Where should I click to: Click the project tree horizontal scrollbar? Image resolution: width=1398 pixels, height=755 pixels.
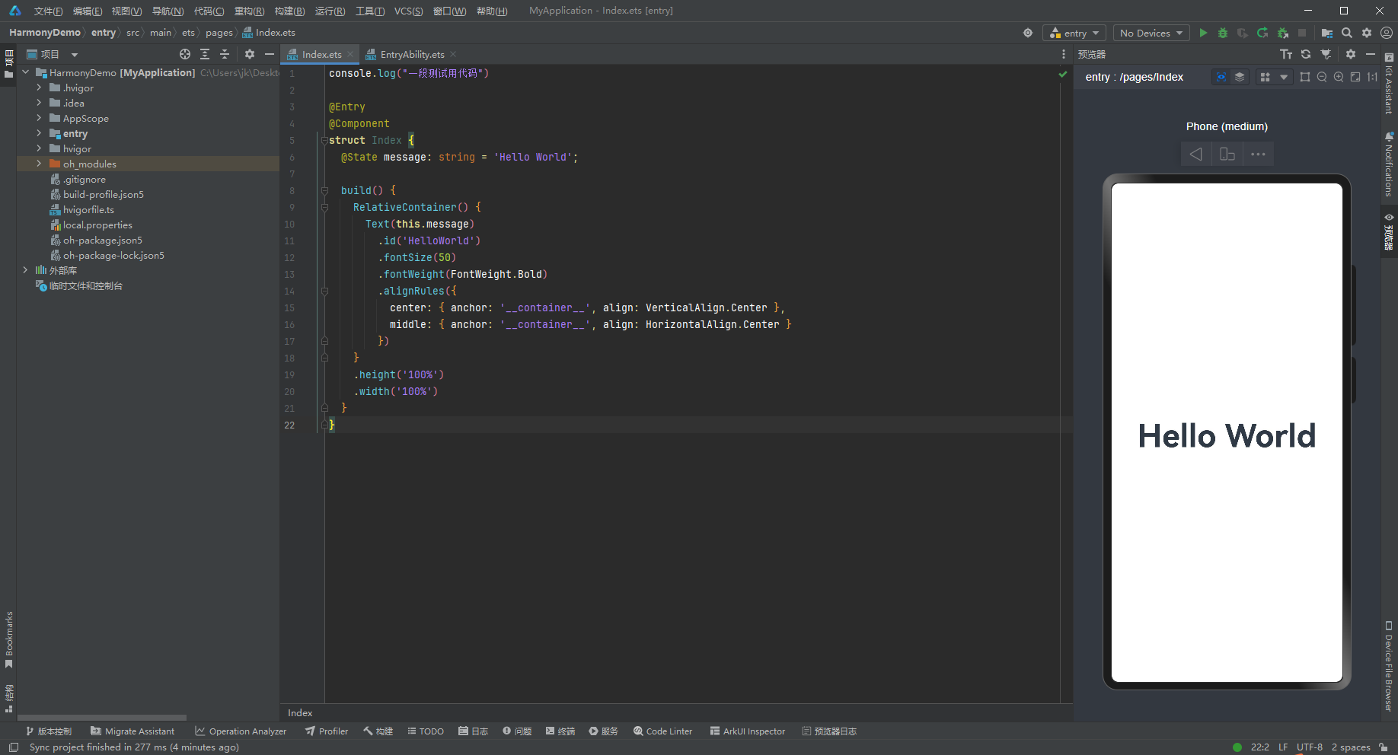[x=102, y=718]
